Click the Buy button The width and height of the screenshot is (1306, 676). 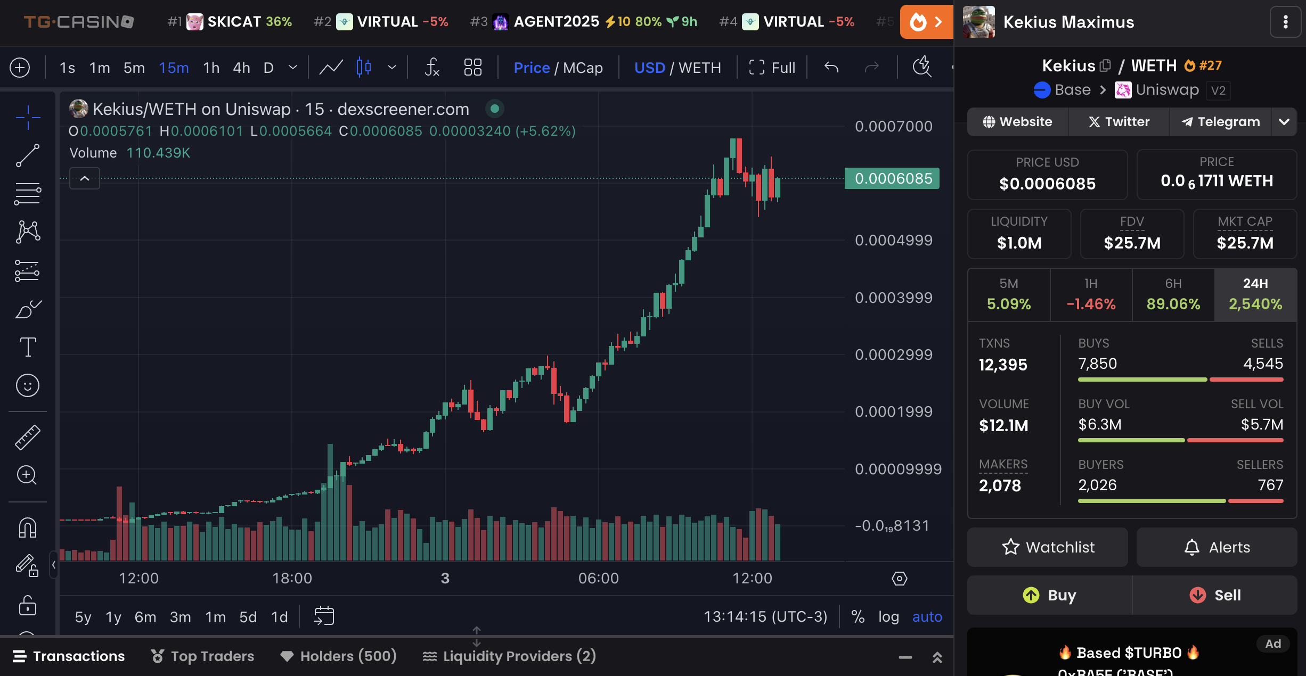tap(1049, 595)
